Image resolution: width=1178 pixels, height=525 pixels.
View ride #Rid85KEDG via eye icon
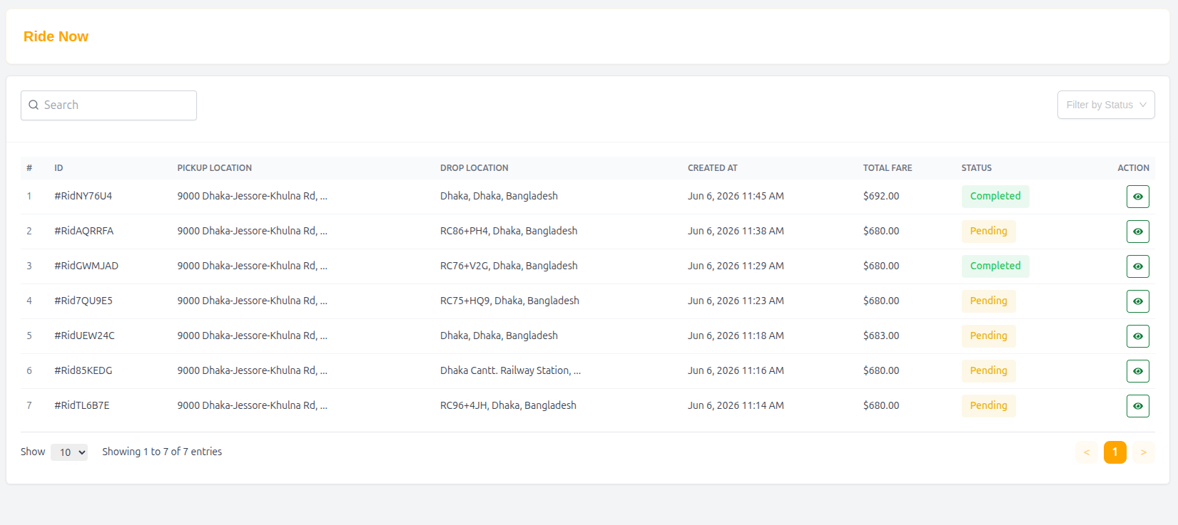point(1137,371)
